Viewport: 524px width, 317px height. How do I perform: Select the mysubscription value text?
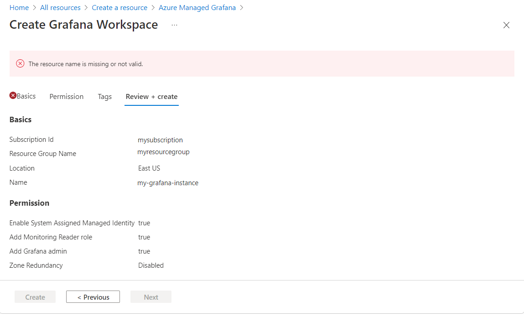click(x=160, y=140)
